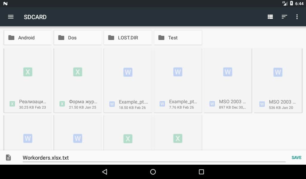Tap the Android home circle button
This screenshot has height=179, width=306.
click(153, 172)
